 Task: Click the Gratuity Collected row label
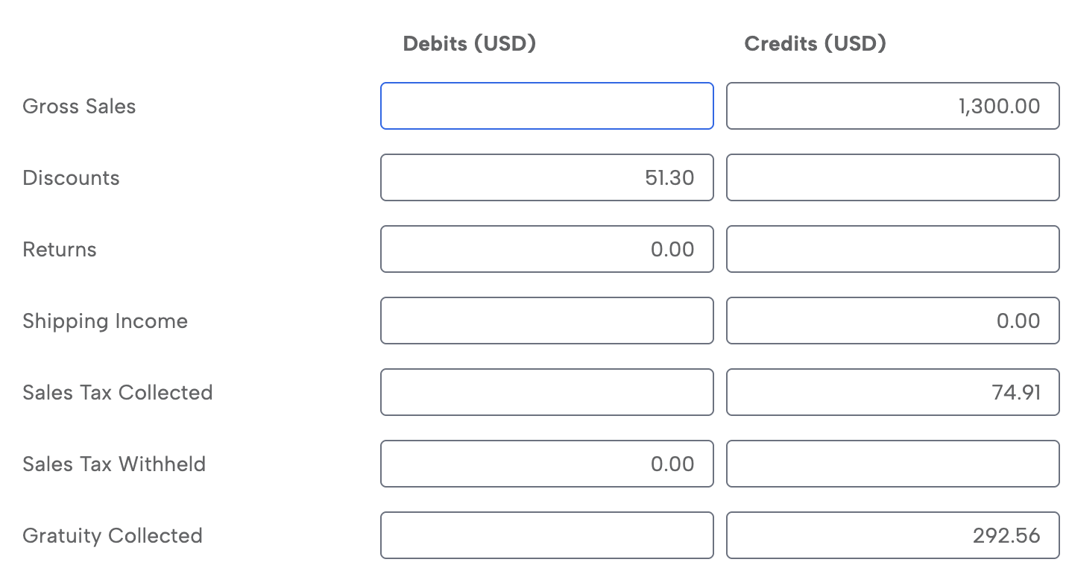point(113,536)
